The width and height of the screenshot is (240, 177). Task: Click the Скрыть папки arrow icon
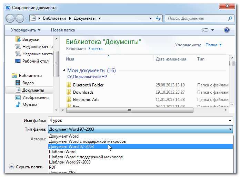[11, 167]
